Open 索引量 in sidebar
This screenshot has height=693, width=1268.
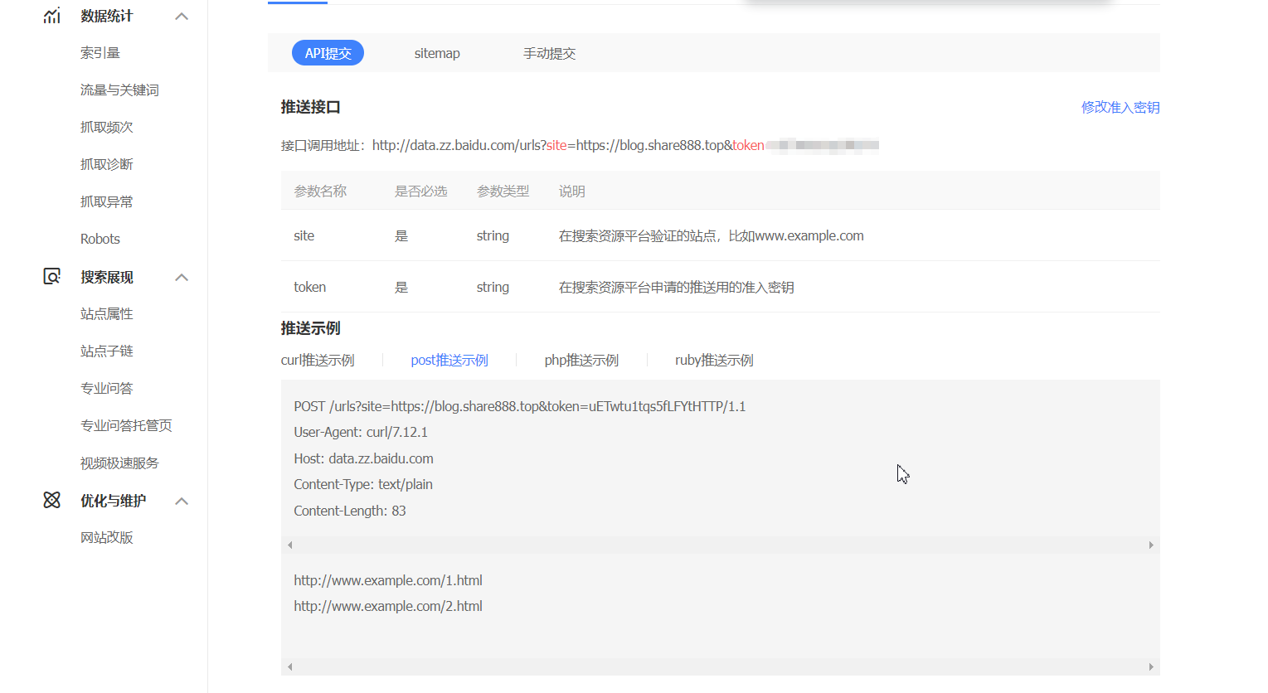tap(100, 53)
